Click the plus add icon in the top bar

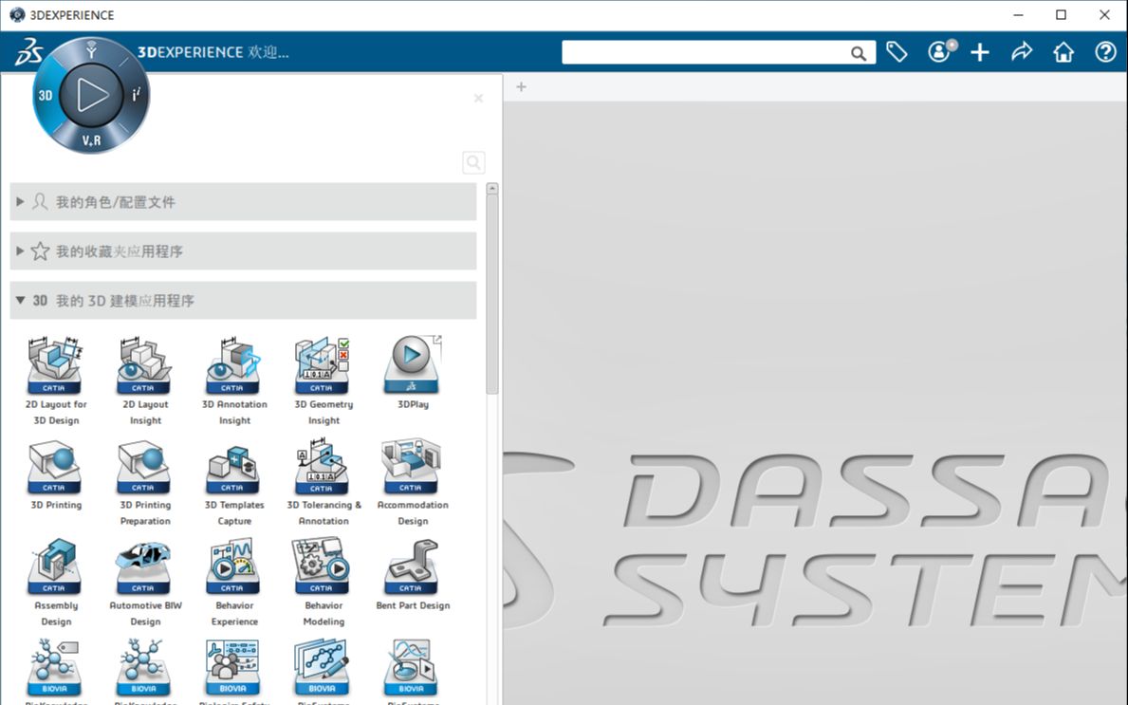(x=980, y=52)
